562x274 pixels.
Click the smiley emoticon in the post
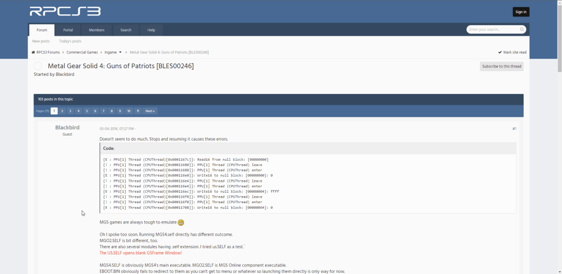pos(181,222)
